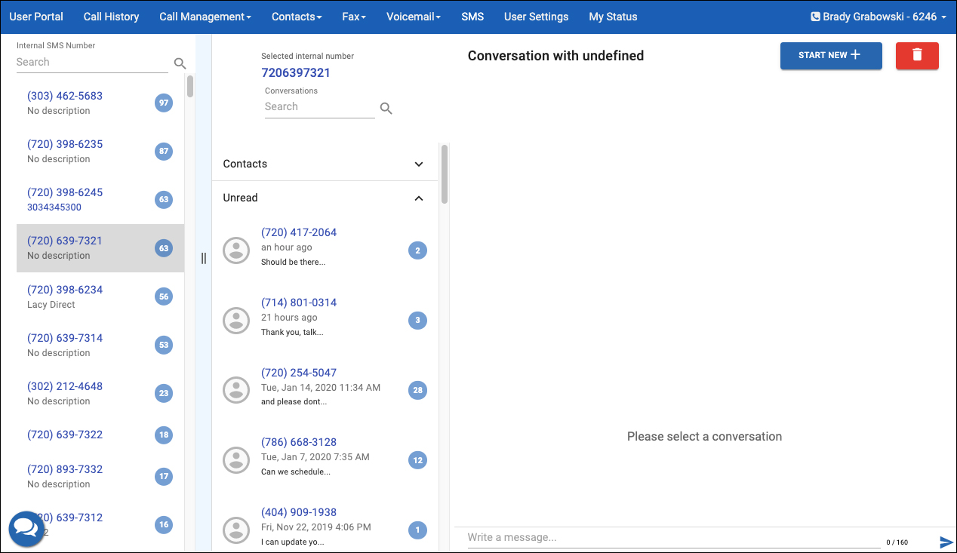Expand the Contacts section

(419, 164)
